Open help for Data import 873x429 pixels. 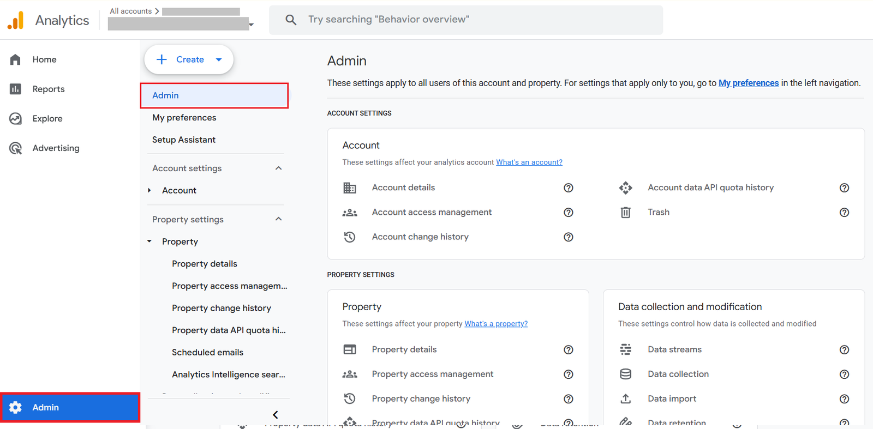click(845, 399)
